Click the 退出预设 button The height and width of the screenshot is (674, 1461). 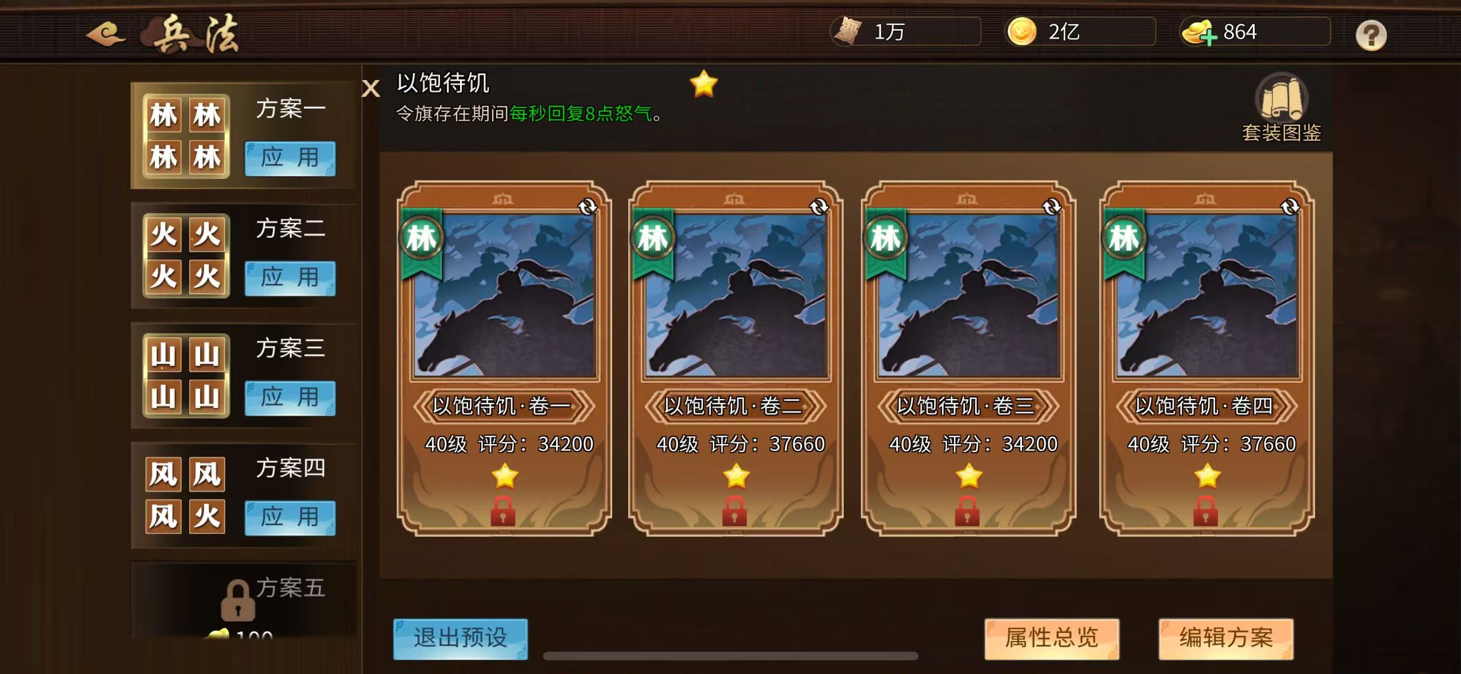pyautogui.click(x=461, y=639)
